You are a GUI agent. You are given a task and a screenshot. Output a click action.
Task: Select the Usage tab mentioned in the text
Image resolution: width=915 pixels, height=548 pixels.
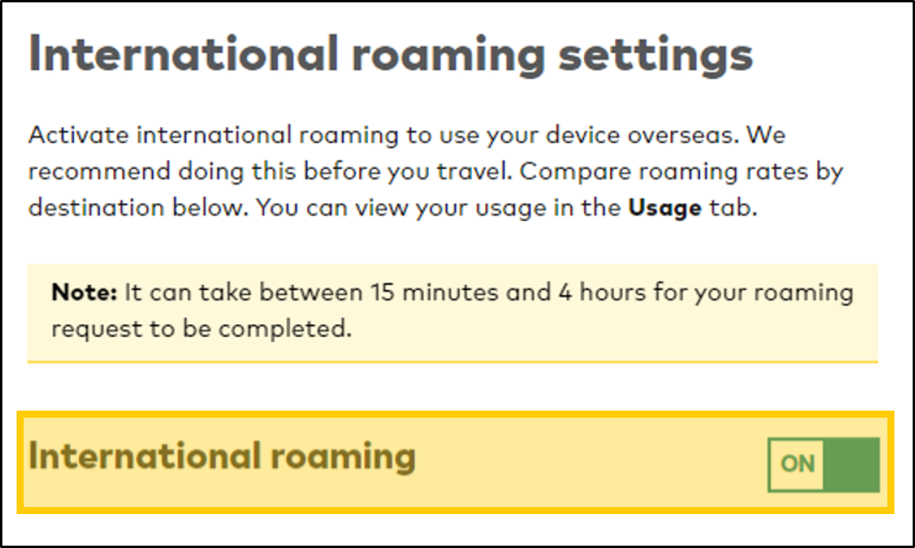[x=663, y=208]
